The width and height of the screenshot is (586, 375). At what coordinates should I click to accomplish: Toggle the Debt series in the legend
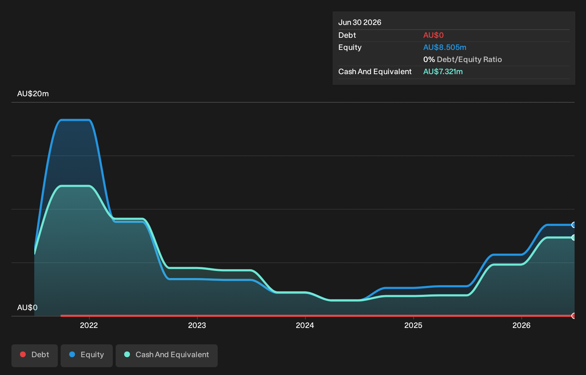point(35,355)
